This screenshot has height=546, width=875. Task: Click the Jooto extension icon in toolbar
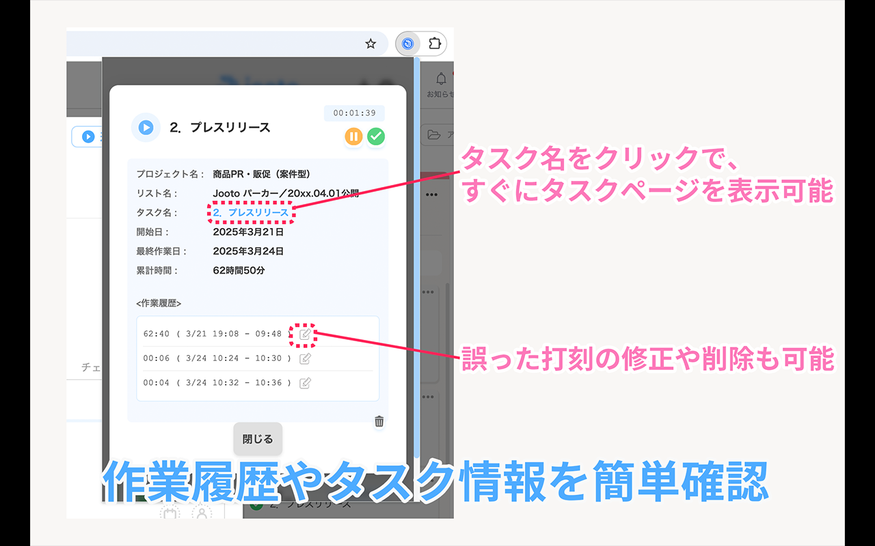tap(408, 44)
